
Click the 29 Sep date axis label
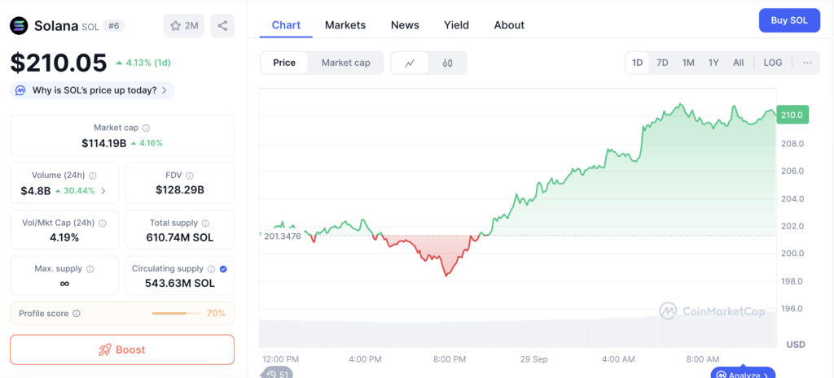(533, 359)
